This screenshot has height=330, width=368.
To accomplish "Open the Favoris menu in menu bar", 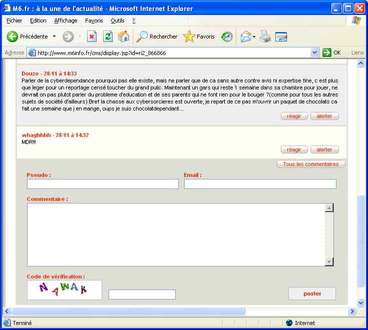I will point(94,20).
